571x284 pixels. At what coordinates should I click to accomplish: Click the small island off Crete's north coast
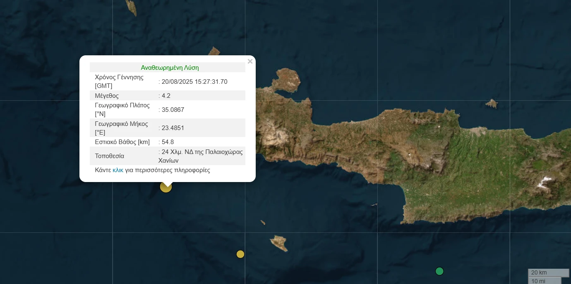[x=491, y=103]
